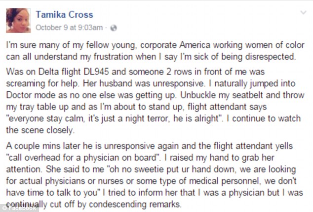This screenshot has width=313, height=212.
Task: Expand the post options chevron
Action: 304,13
